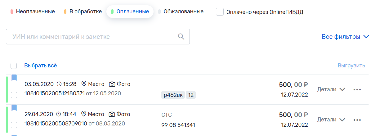
Task: Open the three-dots menu for fine 18810150200508709010
Action: (x=357, y=120)
